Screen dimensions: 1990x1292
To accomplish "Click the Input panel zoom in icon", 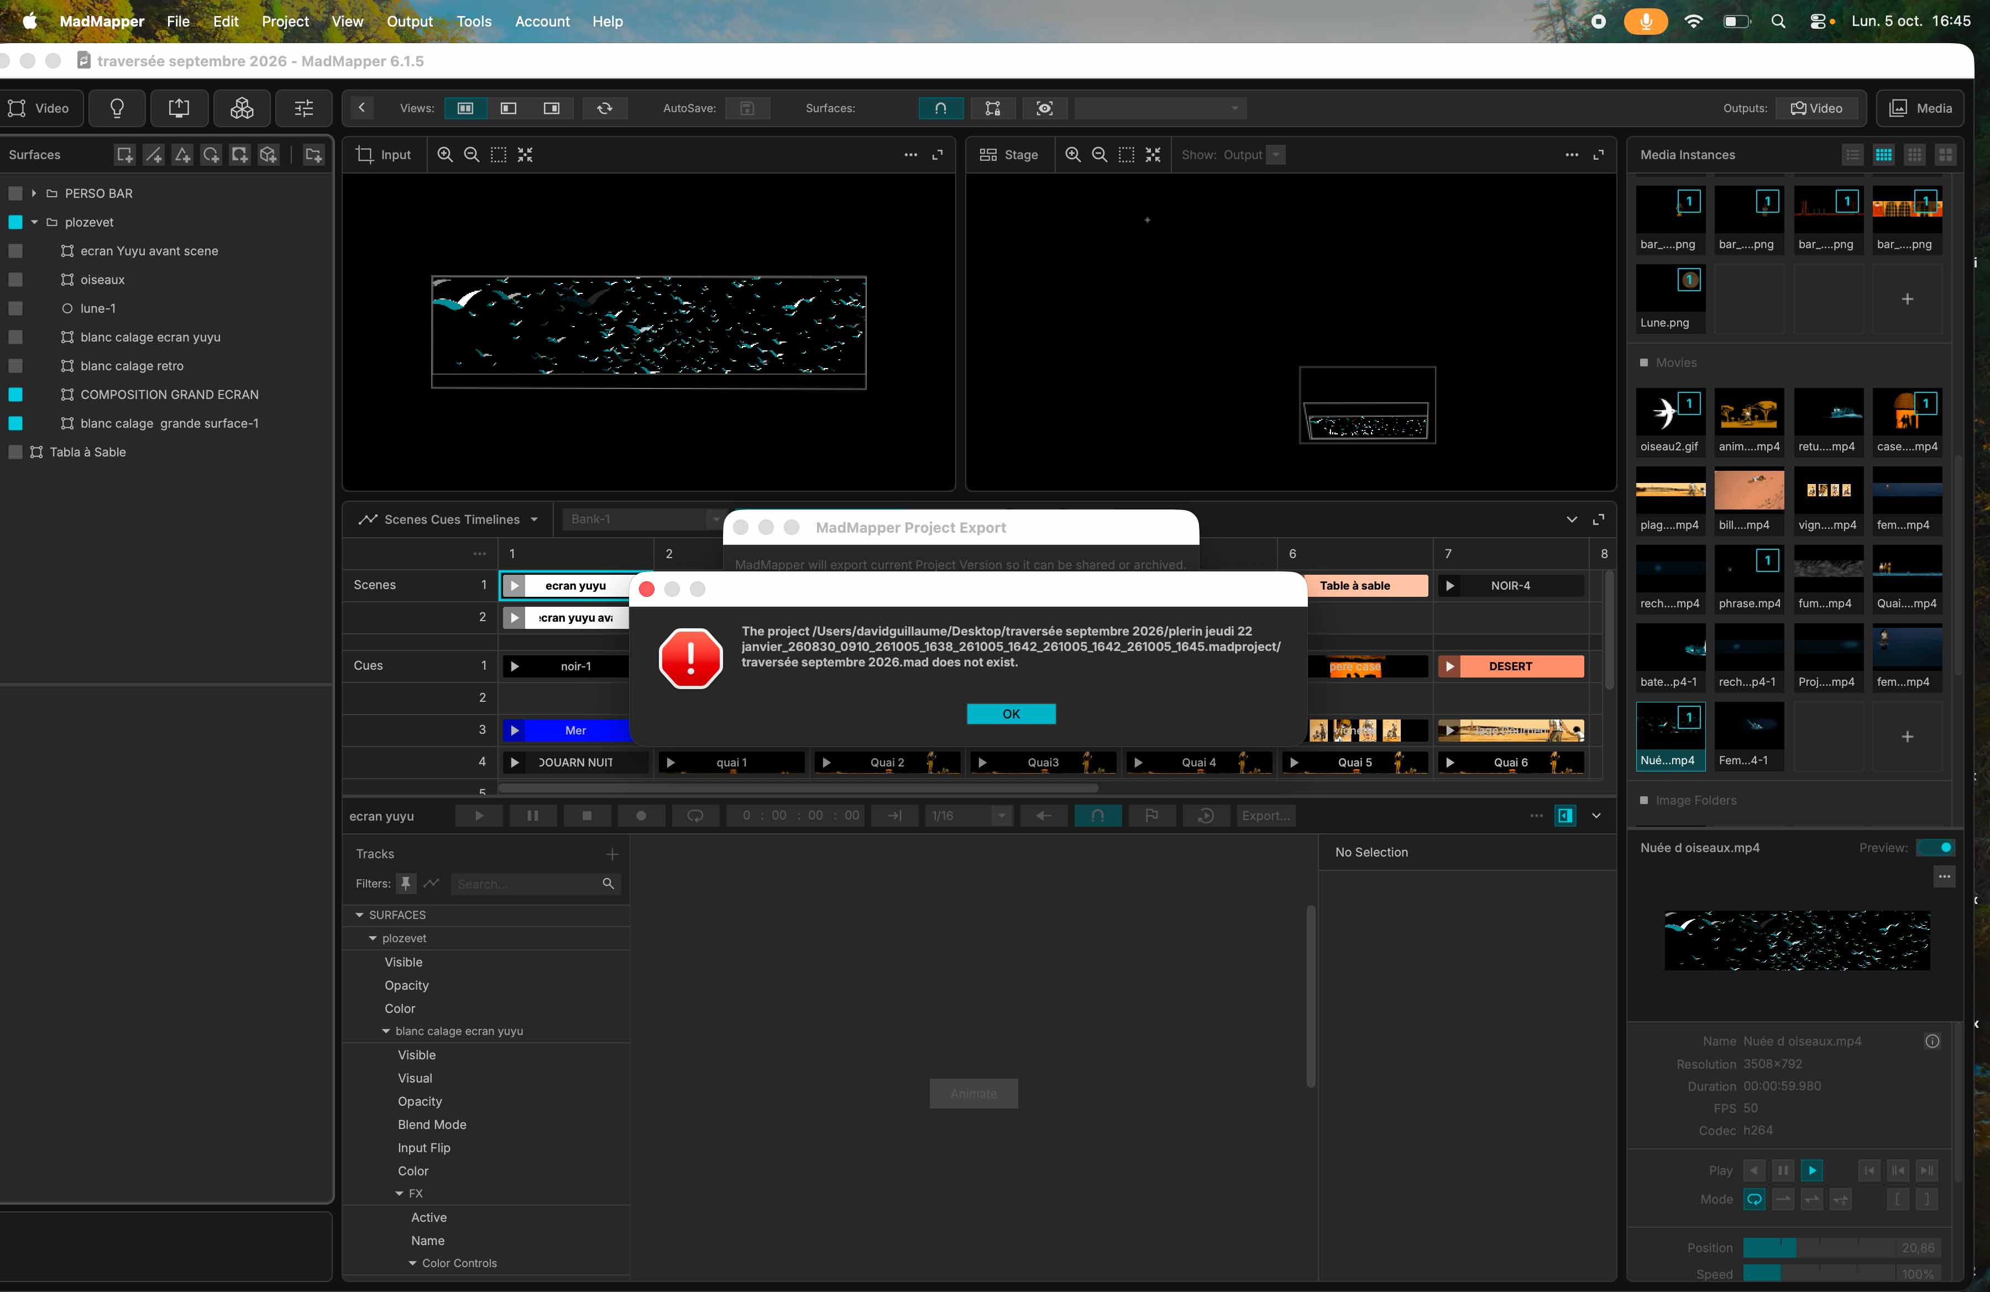I will 445,155.
